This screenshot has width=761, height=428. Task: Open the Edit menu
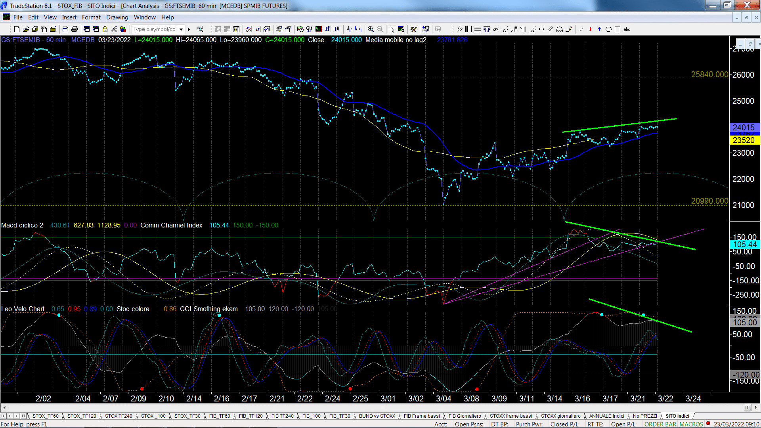pos(33,17)
